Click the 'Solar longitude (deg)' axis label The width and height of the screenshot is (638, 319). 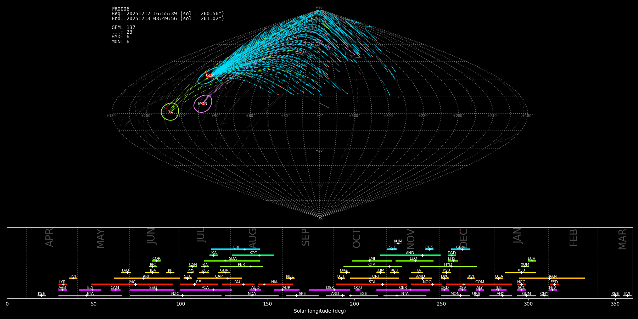point(320,311)
